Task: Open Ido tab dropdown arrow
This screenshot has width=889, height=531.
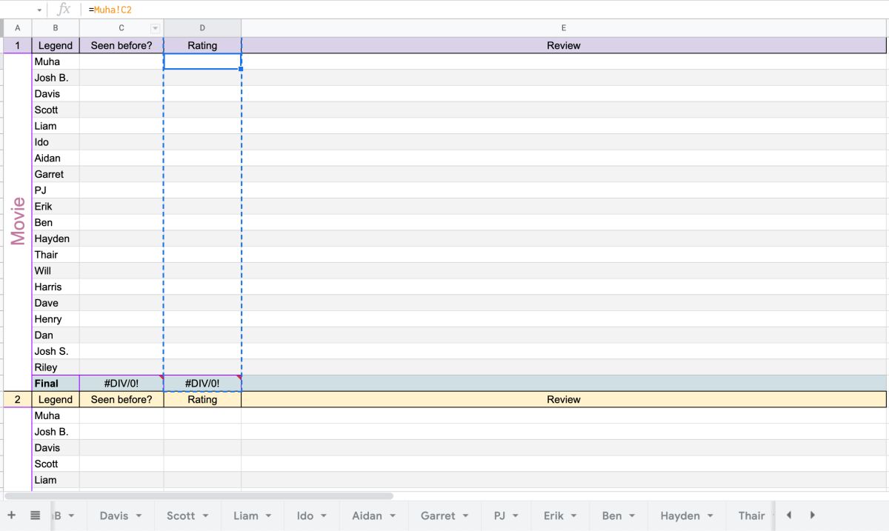Action: 323,515
